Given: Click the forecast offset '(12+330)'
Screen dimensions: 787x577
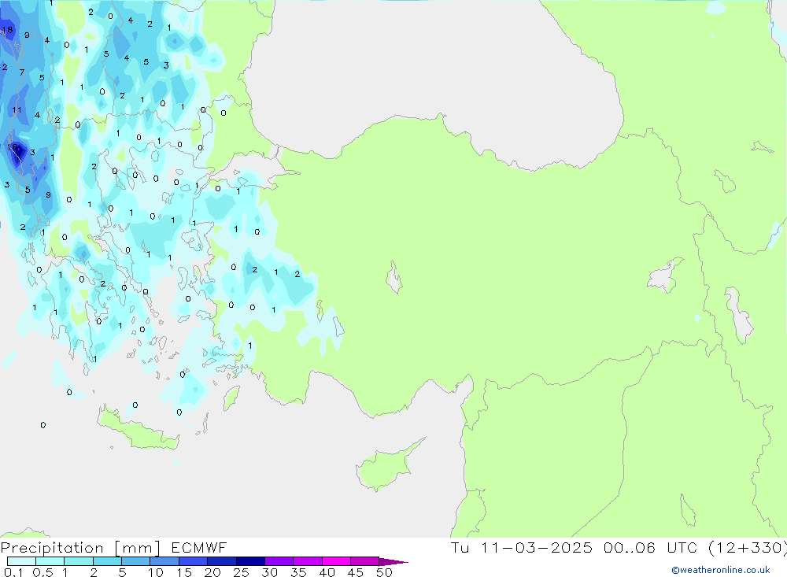Looking at the screenshot, I should [748, 548].
